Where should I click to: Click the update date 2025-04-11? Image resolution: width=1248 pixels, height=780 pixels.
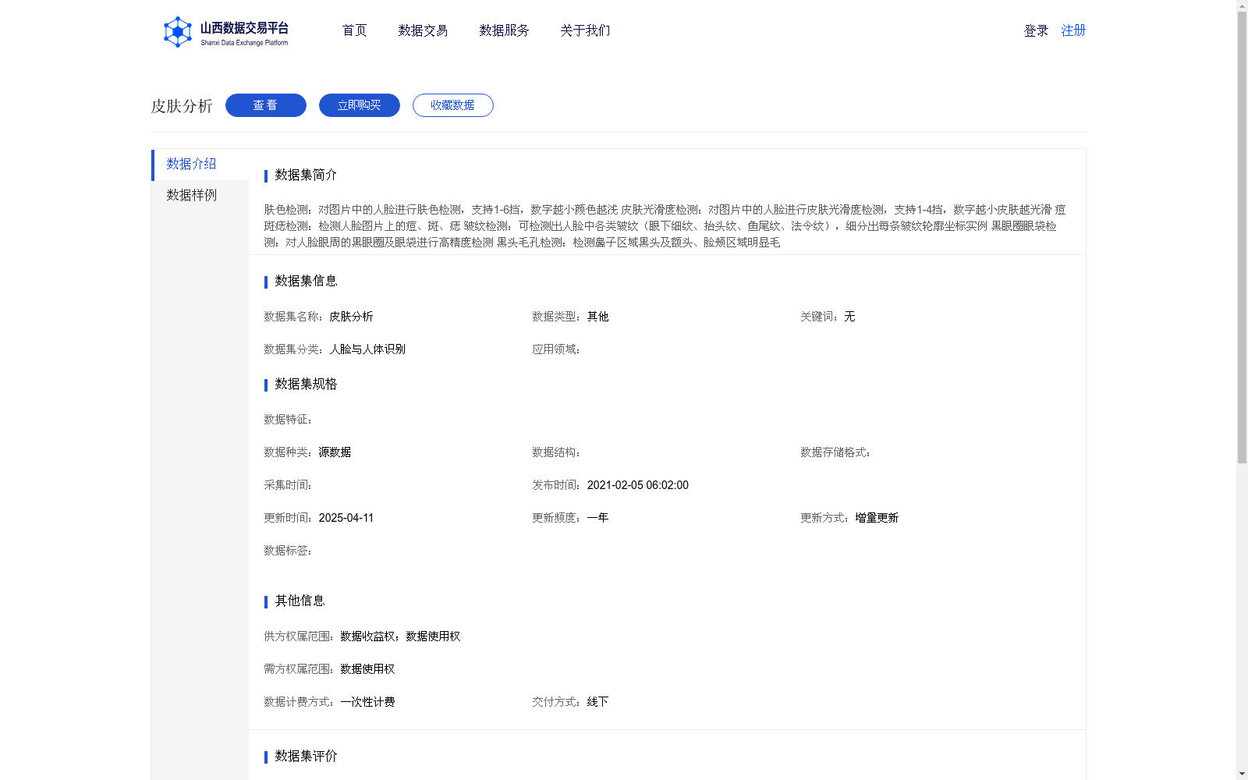[346, 518]
